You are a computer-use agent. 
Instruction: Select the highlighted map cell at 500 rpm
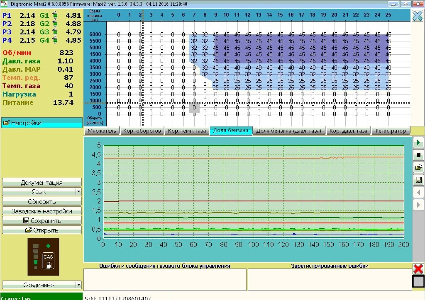194,108
